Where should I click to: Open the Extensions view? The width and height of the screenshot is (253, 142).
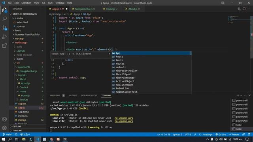point(4,46)
